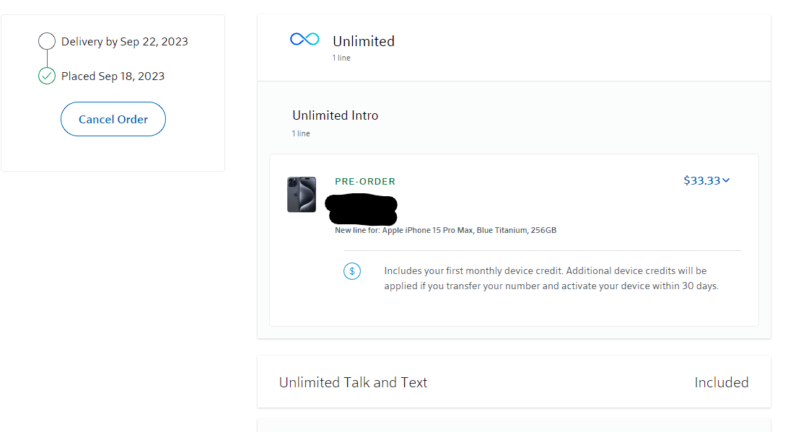Click the 1 line text under Unlimited Intro
This screenshot has width=788, height=432.
301,133
